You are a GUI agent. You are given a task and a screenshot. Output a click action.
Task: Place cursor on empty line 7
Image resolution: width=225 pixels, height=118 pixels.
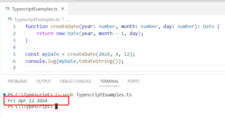coord(125,68)
